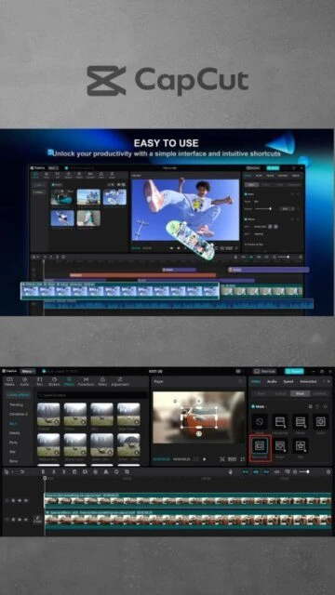Select Enhance sub-tab in lower properties panel
The height and width of the screenshot is (595, 335).
[x=319, y=393]
